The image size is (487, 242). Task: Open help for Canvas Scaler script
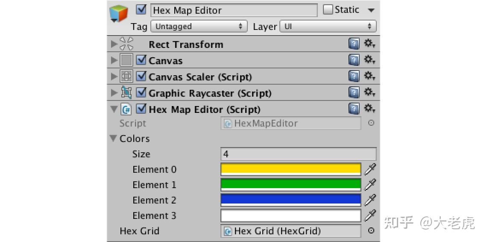(x=354, y=77)
